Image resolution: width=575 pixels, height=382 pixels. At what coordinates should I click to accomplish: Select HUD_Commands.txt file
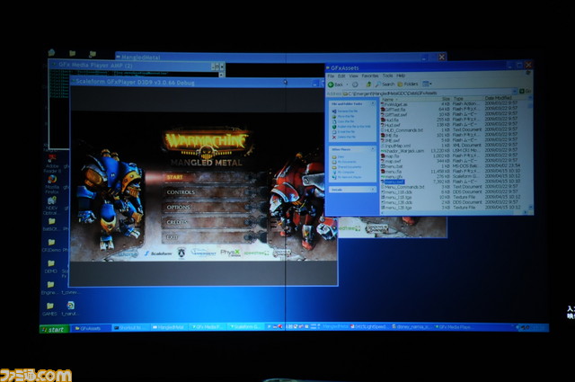[x=402, y=130]
